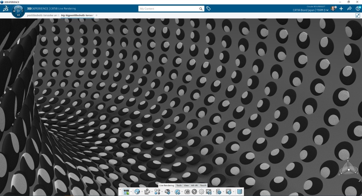Open the AR-VR toolbar tab
This screenshot has width=362, height=196.
pos(195,185)
